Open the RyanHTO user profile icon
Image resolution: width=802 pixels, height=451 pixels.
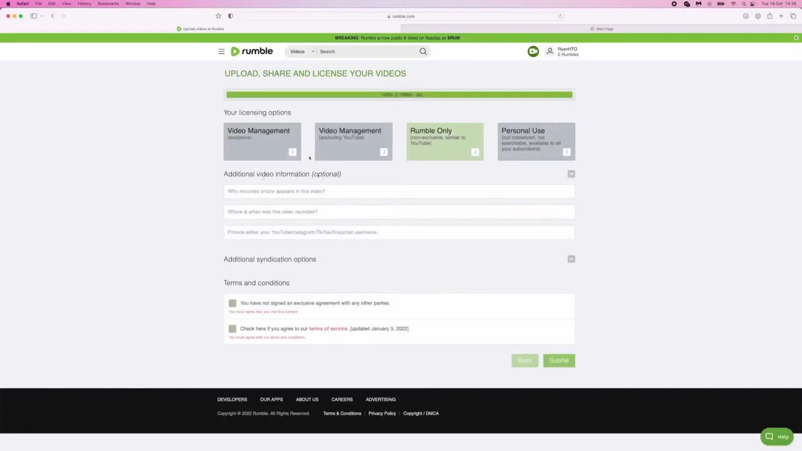tap(550, 51)
